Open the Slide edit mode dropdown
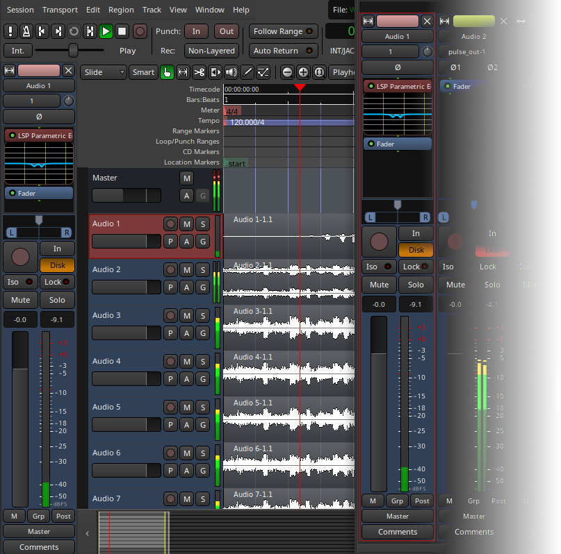561x554 pixels. (104, 72)
